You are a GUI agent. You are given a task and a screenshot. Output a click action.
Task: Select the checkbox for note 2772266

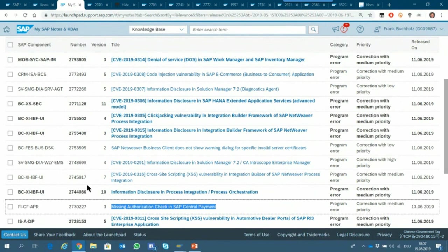click(10, 89)
